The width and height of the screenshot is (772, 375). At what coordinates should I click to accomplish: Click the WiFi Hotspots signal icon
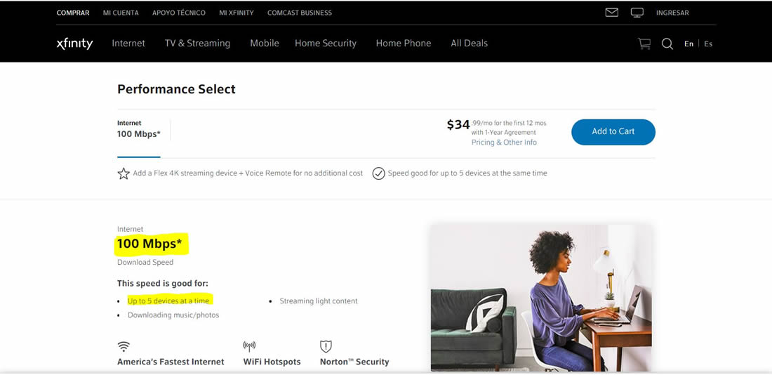point(249,346)
